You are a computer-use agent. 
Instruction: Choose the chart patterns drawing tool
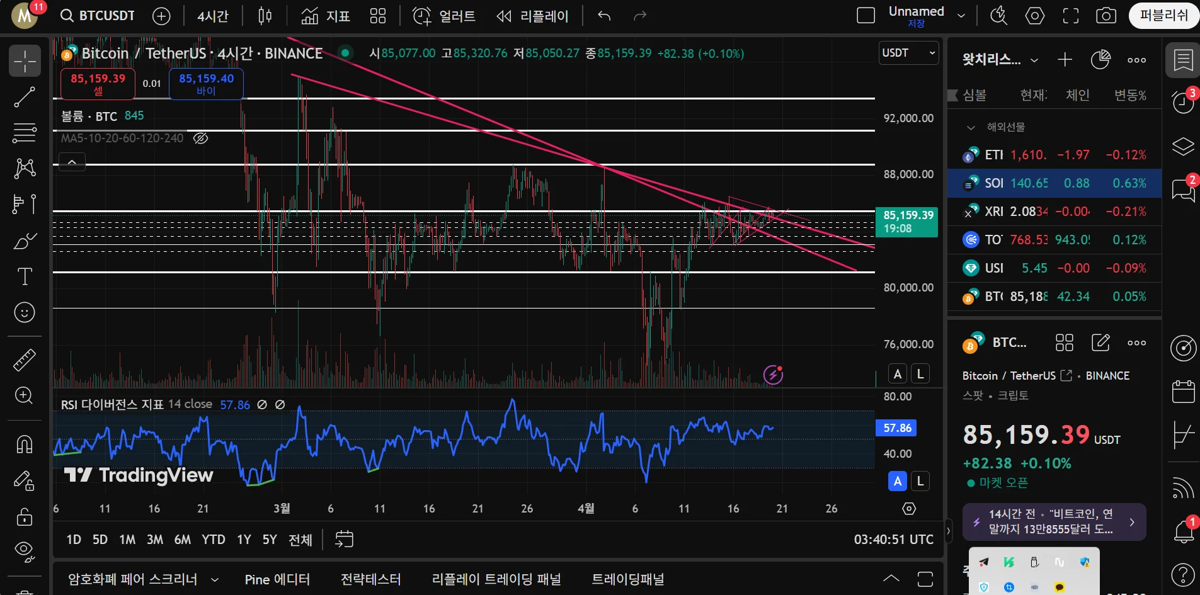tap(25, 168)
